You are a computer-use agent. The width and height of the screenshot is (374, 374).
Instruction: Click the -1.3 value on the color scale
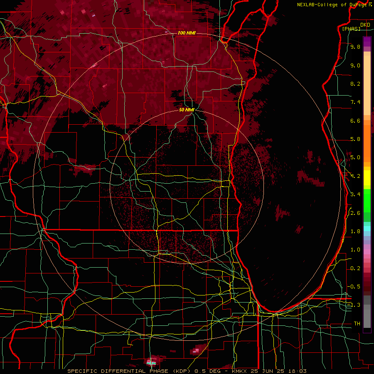354,305
